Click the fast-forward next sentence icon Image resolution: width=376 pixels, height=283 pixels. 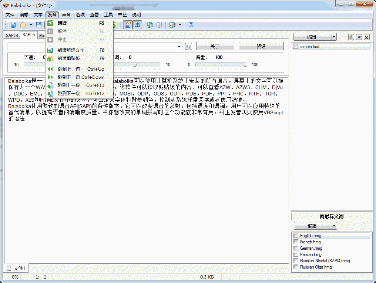50,77
